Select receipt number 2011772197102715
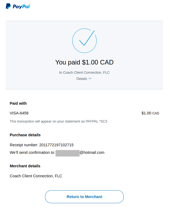The height and width of the screenshot is (214, 171). [56, 145]
